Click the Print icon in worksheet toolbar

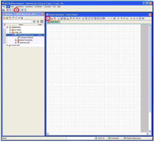coord(52,18)
